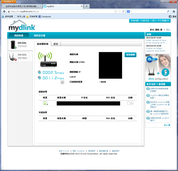Select the 我的裝置 main tab
The height and width of the screenshot is (171, 178).
19,35
